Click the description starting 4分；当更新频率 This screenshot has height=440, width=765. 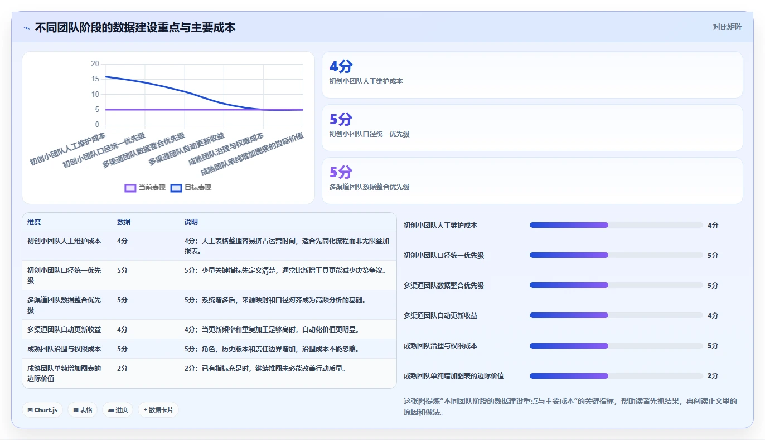click(x=272, y=330)
